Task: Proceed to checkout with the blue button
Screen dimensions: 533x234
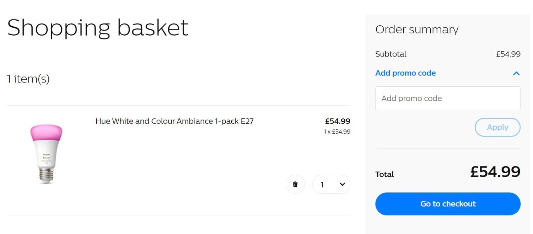Action: click(x=447, y=203)
